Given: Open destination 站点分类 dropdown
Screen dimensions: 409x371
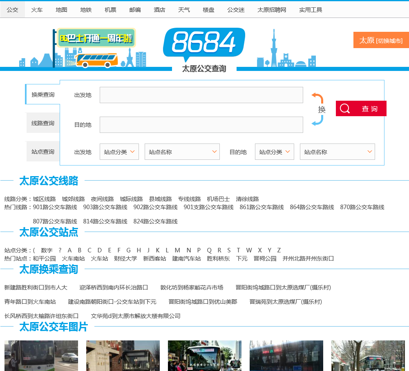Looking at the screenshot, I should click(x=275, y=152).
